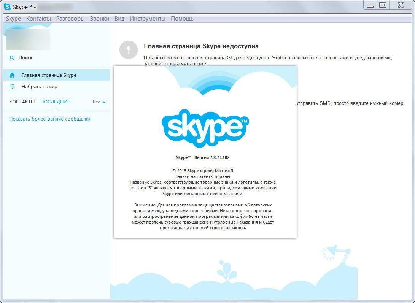This screenshot has height=303, width=415.
Task: Open the Skype menu
Action: [13, 19]
